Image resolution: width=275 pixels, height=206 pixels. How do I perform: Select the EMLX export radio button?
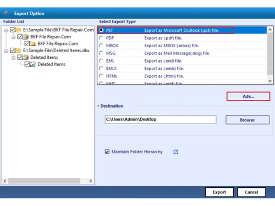[101, 68]
